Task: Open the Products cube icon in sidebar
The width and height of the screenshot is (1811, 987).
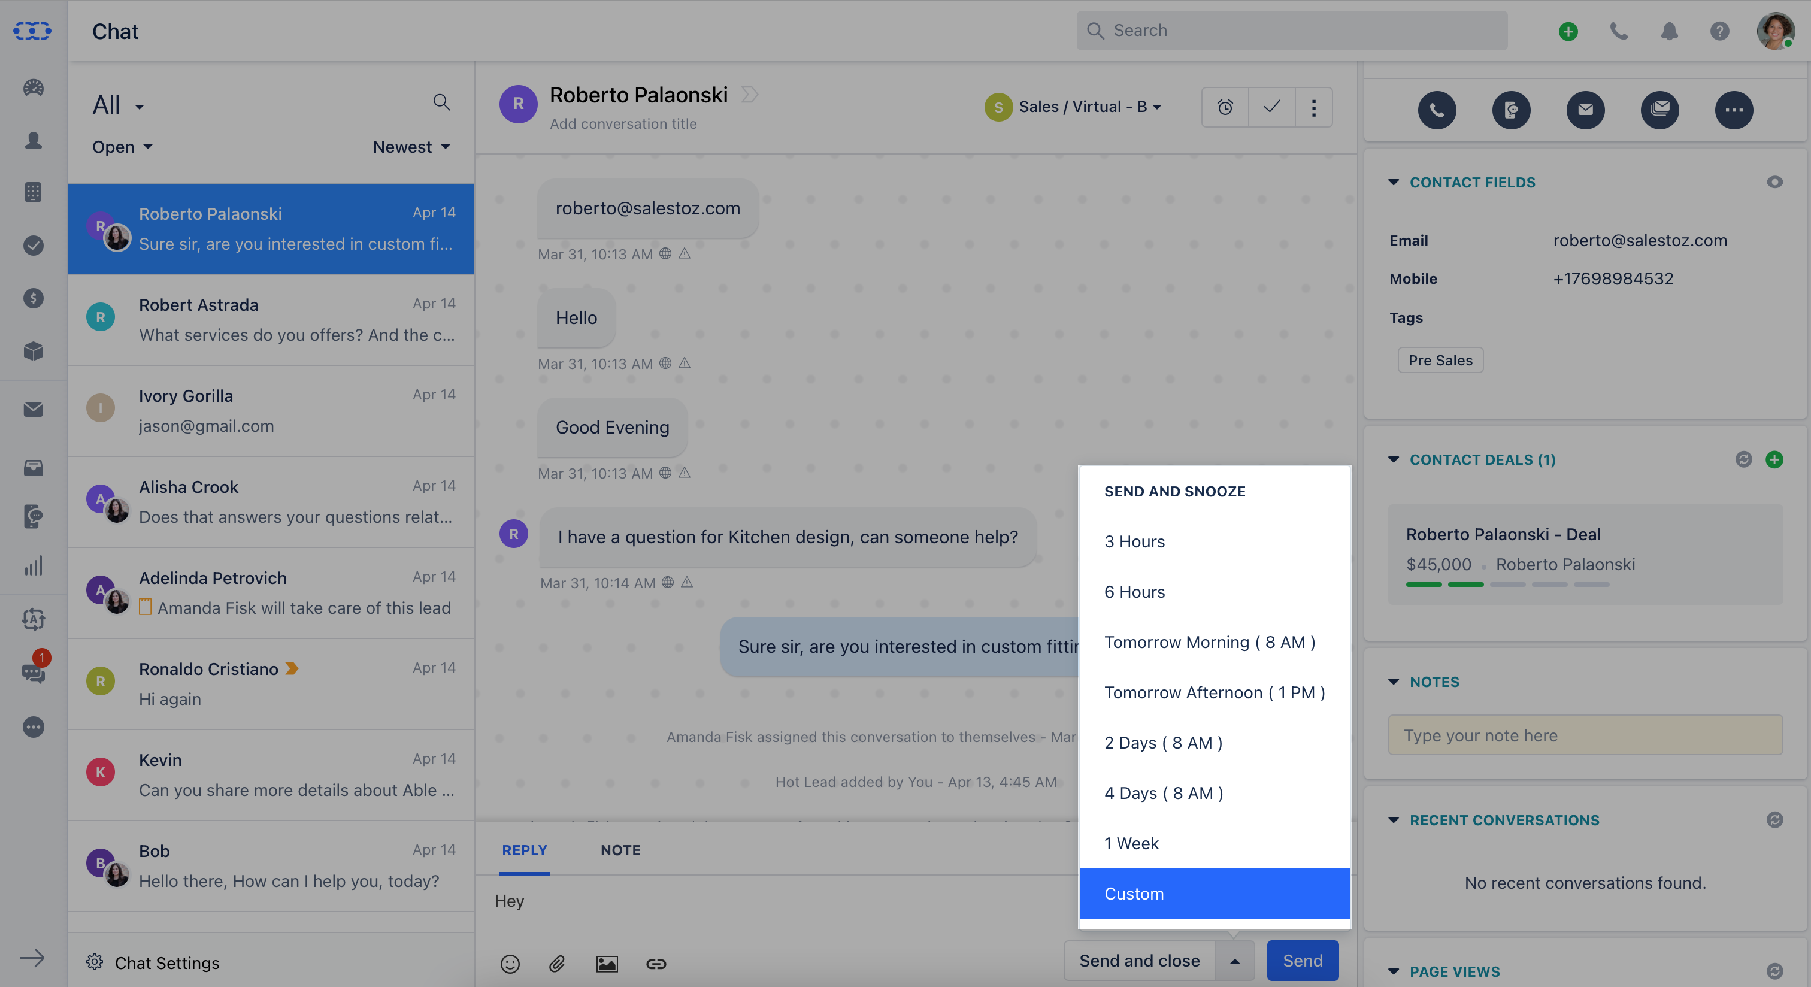Action: pyautogui.click(x=33, y=351)
